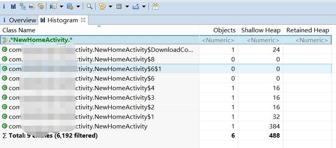Close the Histogram tab
Viewport: 336px width, 148px height.
click(83, 20)
